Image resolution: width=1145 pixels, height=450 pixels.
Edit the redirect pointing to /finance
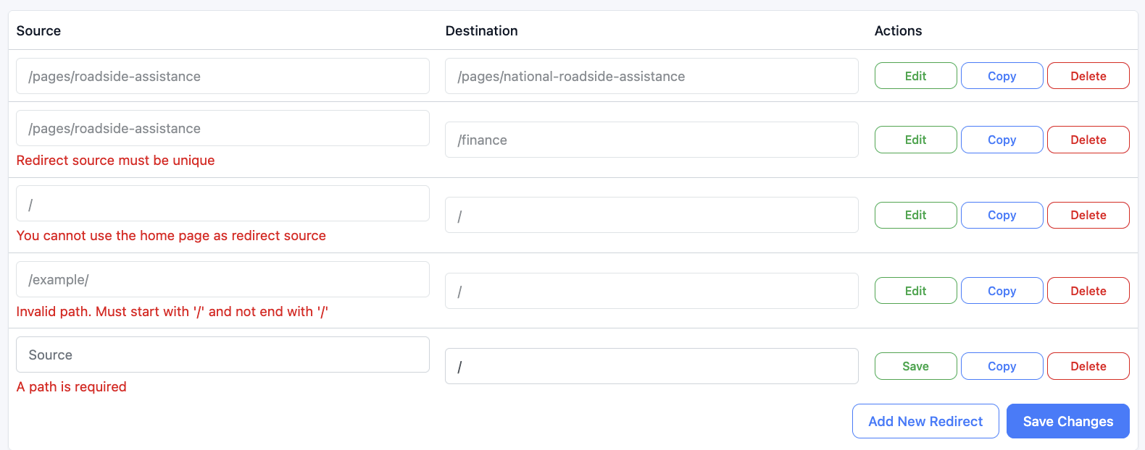(x=915, y=140)
